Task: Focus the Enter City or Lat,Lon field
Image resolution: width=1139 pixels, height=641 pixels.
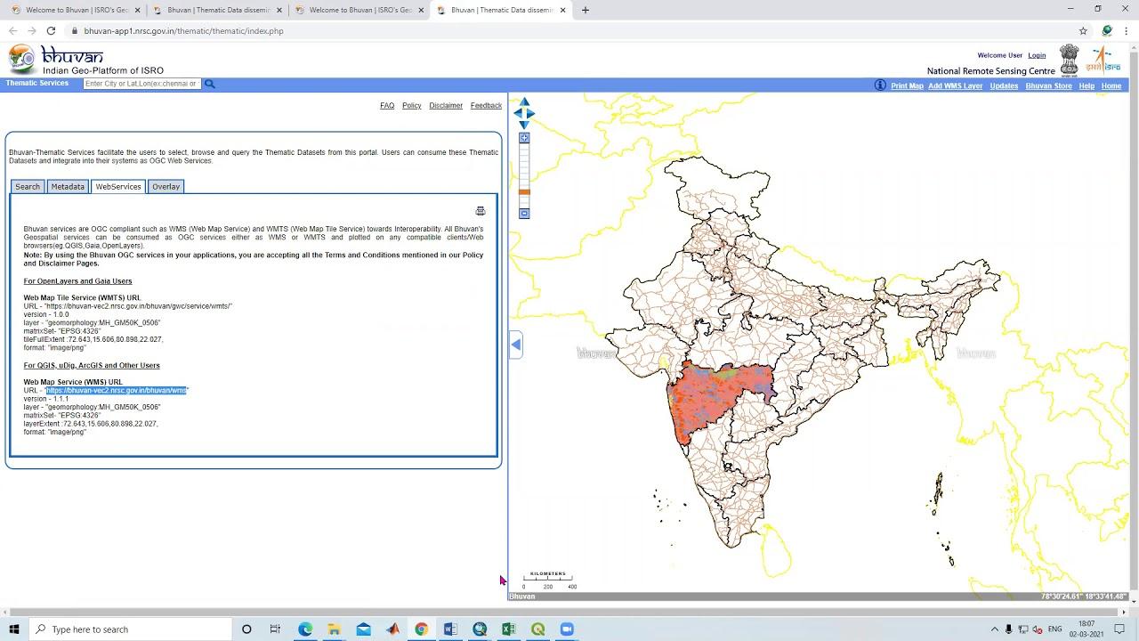Action: [141, 84]
